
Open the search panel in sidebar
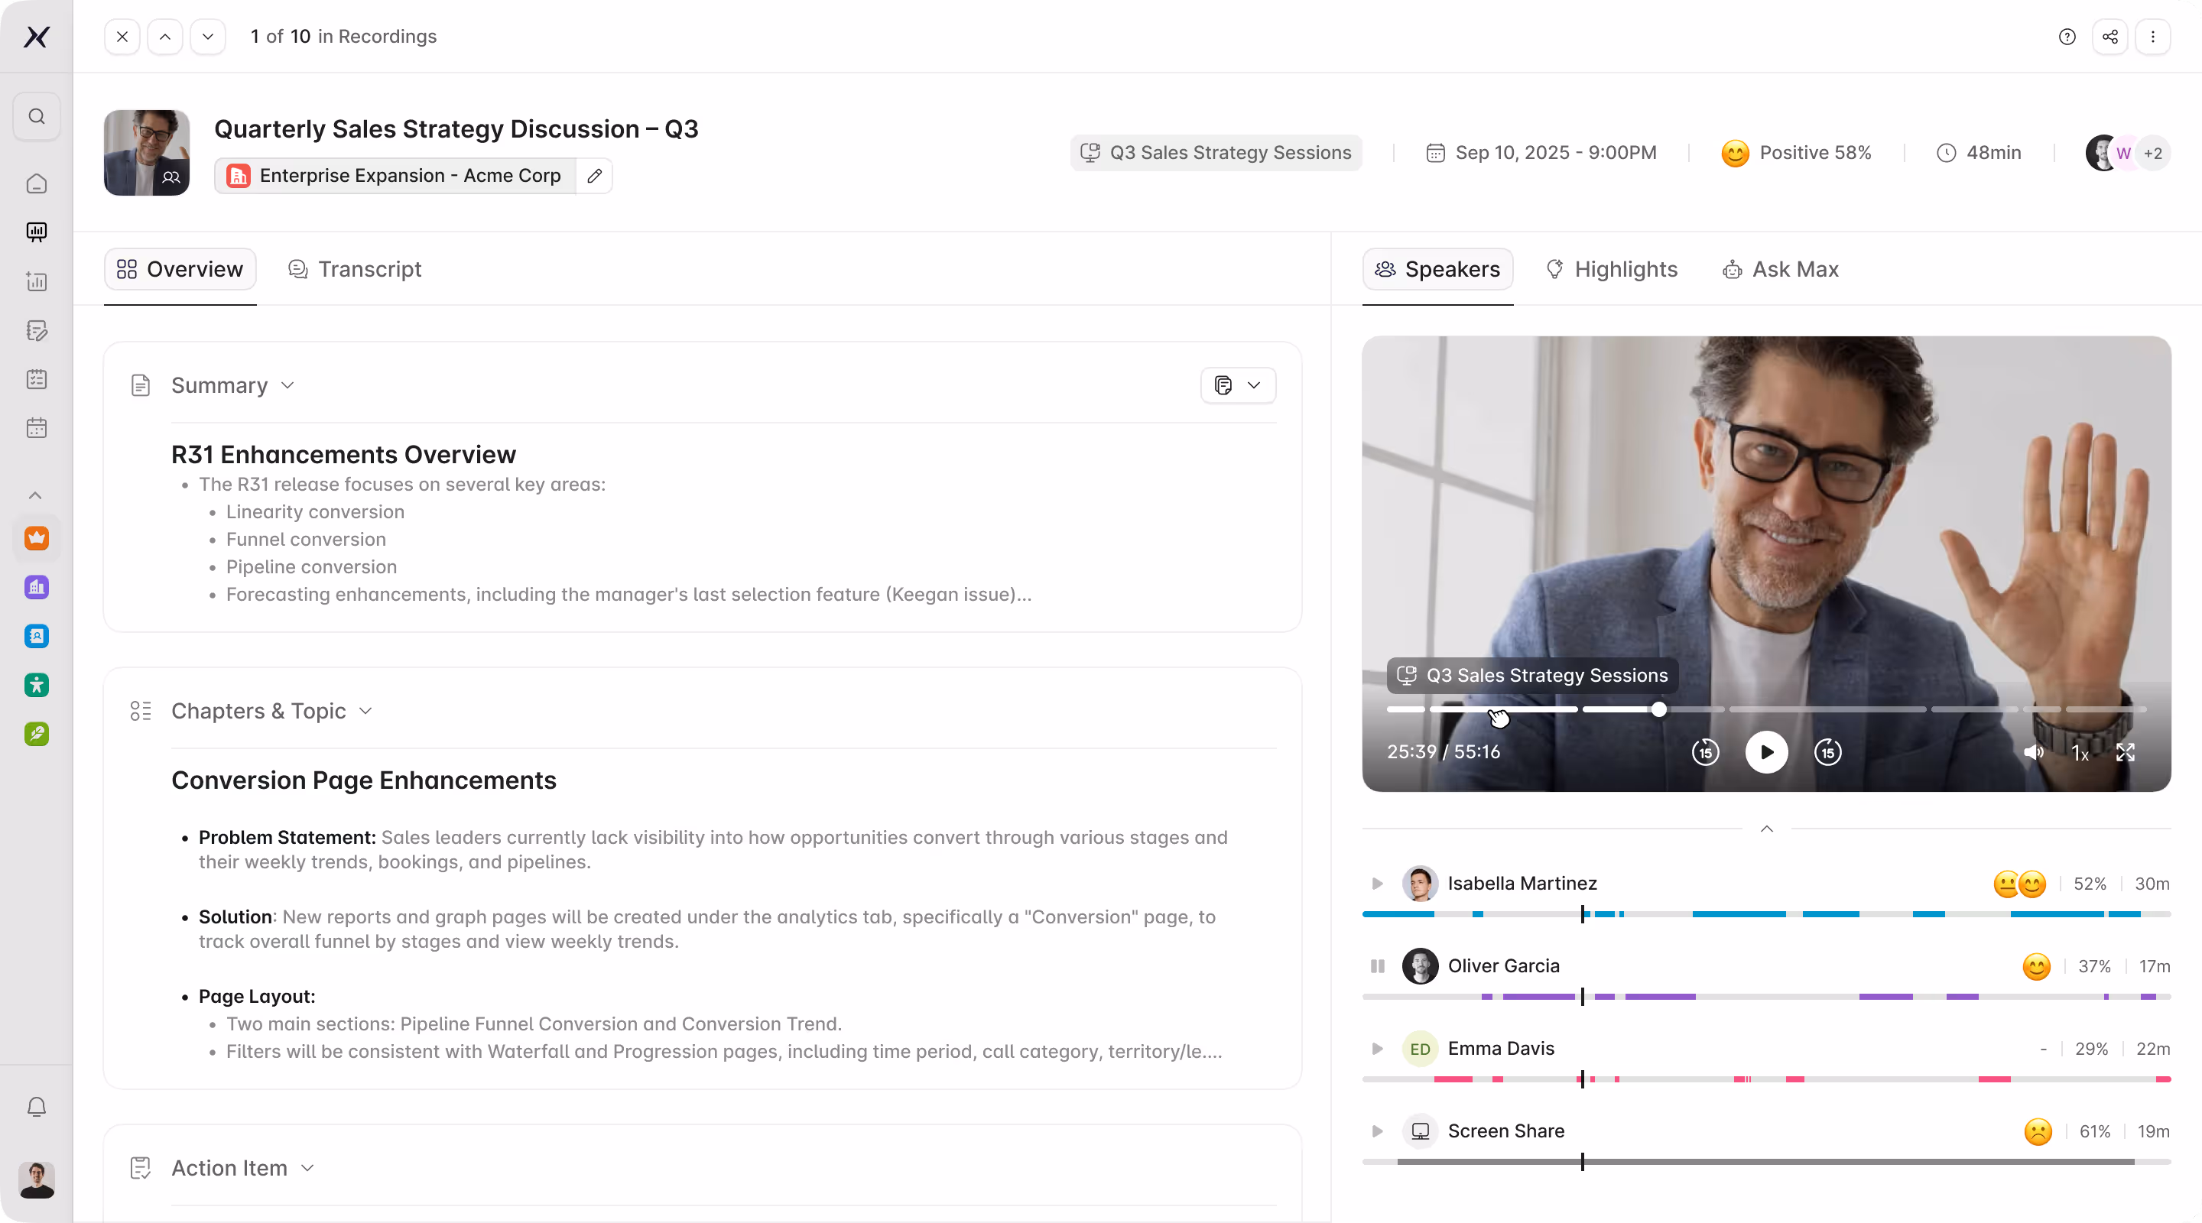(36, 115)
